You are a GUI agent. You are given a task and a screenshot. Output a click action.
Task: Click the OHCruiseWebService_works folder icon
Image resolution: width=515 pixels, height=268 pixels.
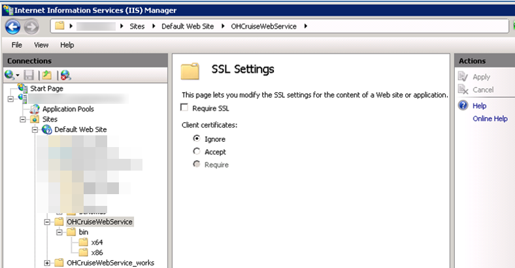pyautogui.click(x=59, y=263)
